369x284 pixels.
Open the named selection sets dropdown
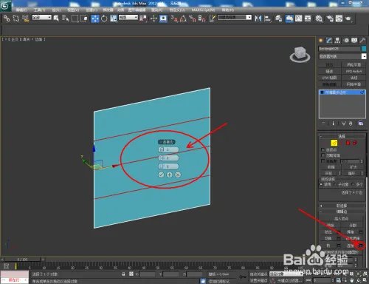coord(235,18)
